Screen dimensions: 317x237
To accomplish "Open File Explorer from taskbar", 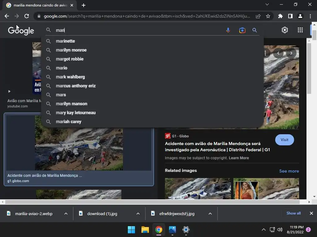I will [x=145, y=230].
